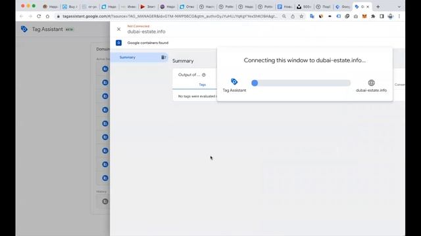Switch to the '500+' browser tab
This screenshot has height=236, width=421.
click(x=304, y=7)
